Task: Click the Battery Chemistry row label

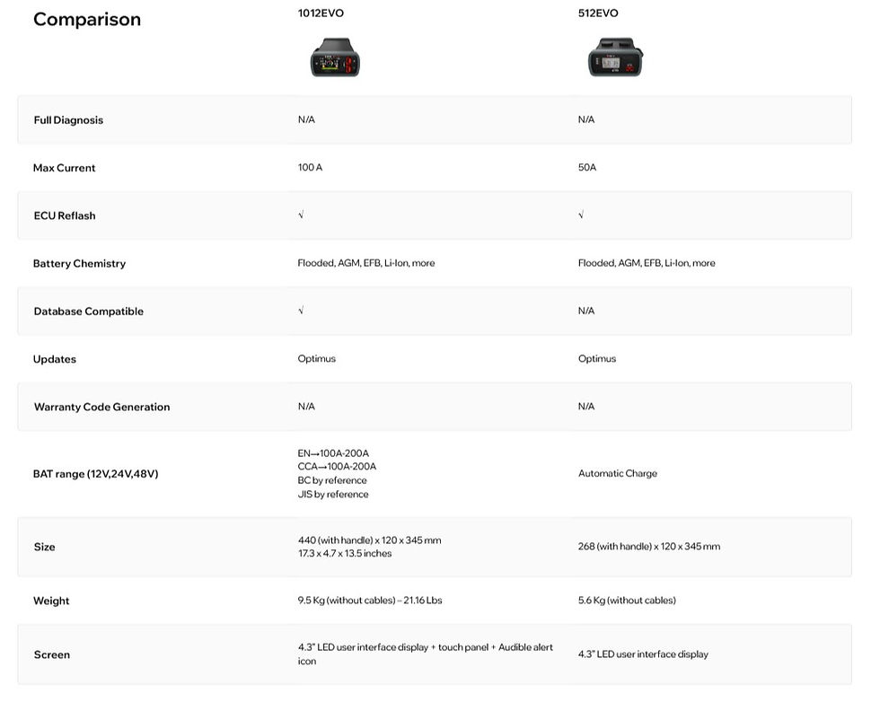Action: (x=79, y=264)
